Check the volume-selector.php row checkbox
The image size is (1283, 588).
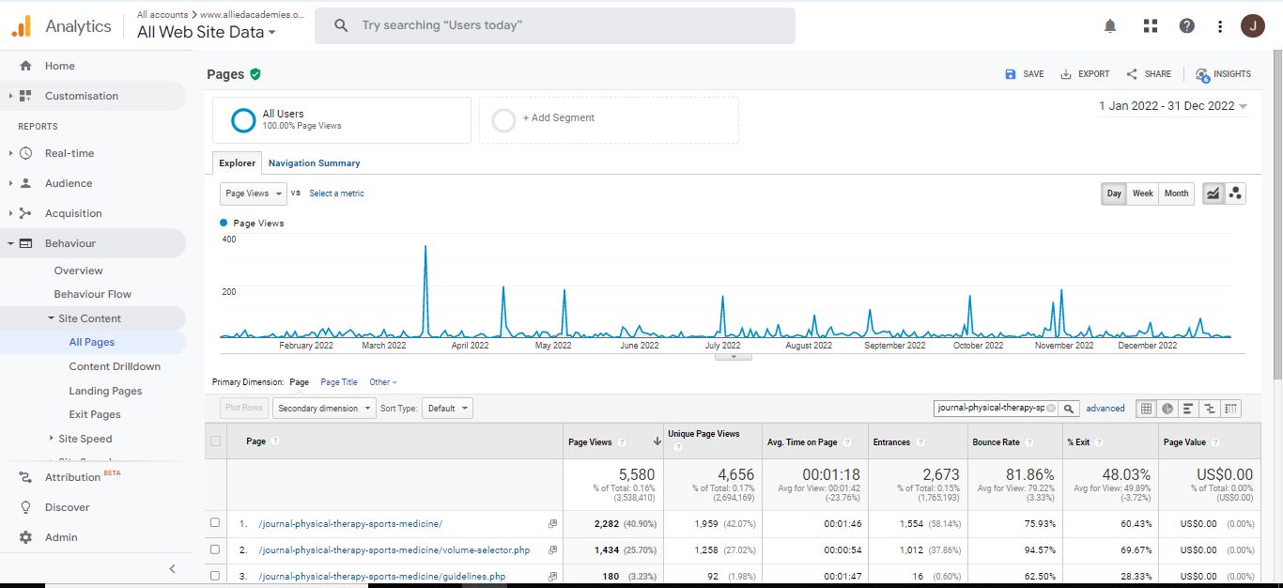tap(215, 549)
